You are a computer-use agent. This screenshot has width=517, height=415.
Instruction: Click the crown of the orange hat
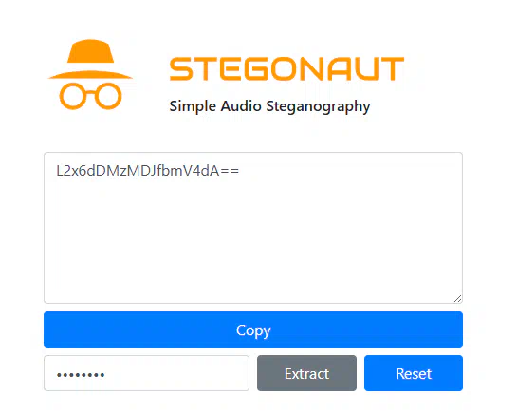point(90,51)
